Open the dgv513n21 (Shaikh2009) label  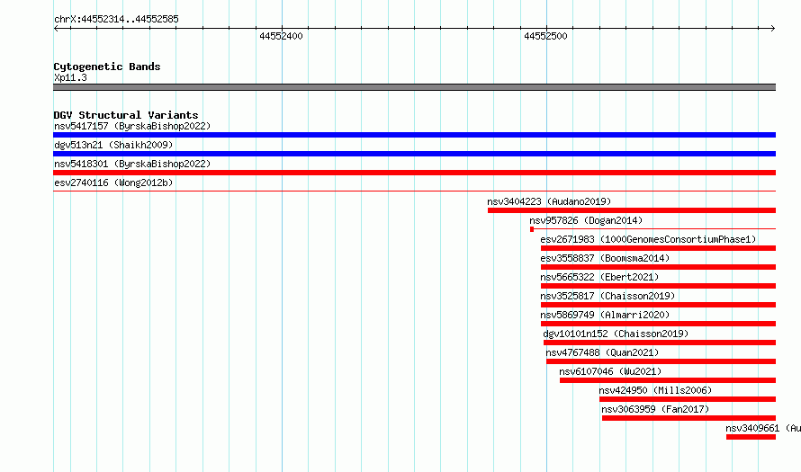(x=113, y=145)
